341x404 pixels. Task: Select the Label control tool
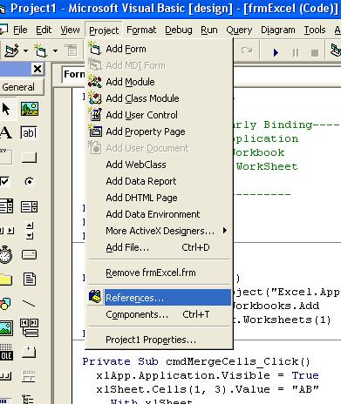coord(6,133)
